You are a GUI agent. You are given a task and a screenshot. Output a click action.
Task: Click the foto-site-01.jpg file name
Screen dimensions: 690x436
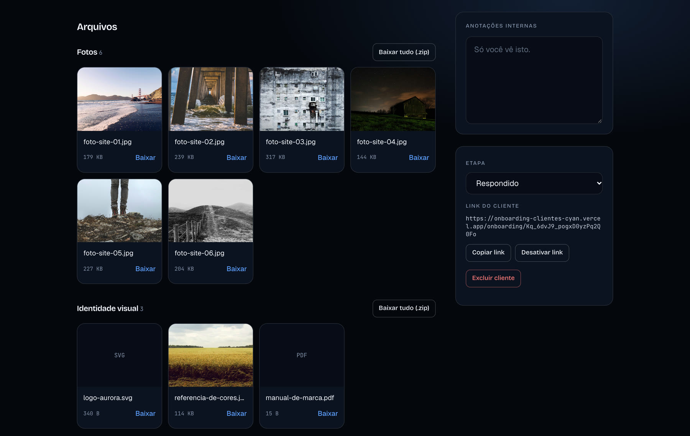point(107,142)
